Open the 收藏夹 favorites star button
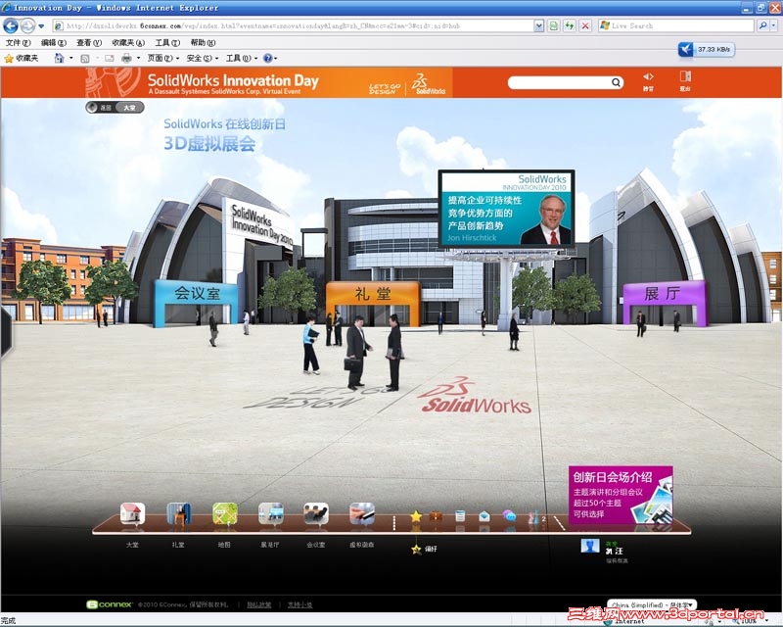Image resolution: width=783 pixels, height=627 pixels. coord(22,59)
